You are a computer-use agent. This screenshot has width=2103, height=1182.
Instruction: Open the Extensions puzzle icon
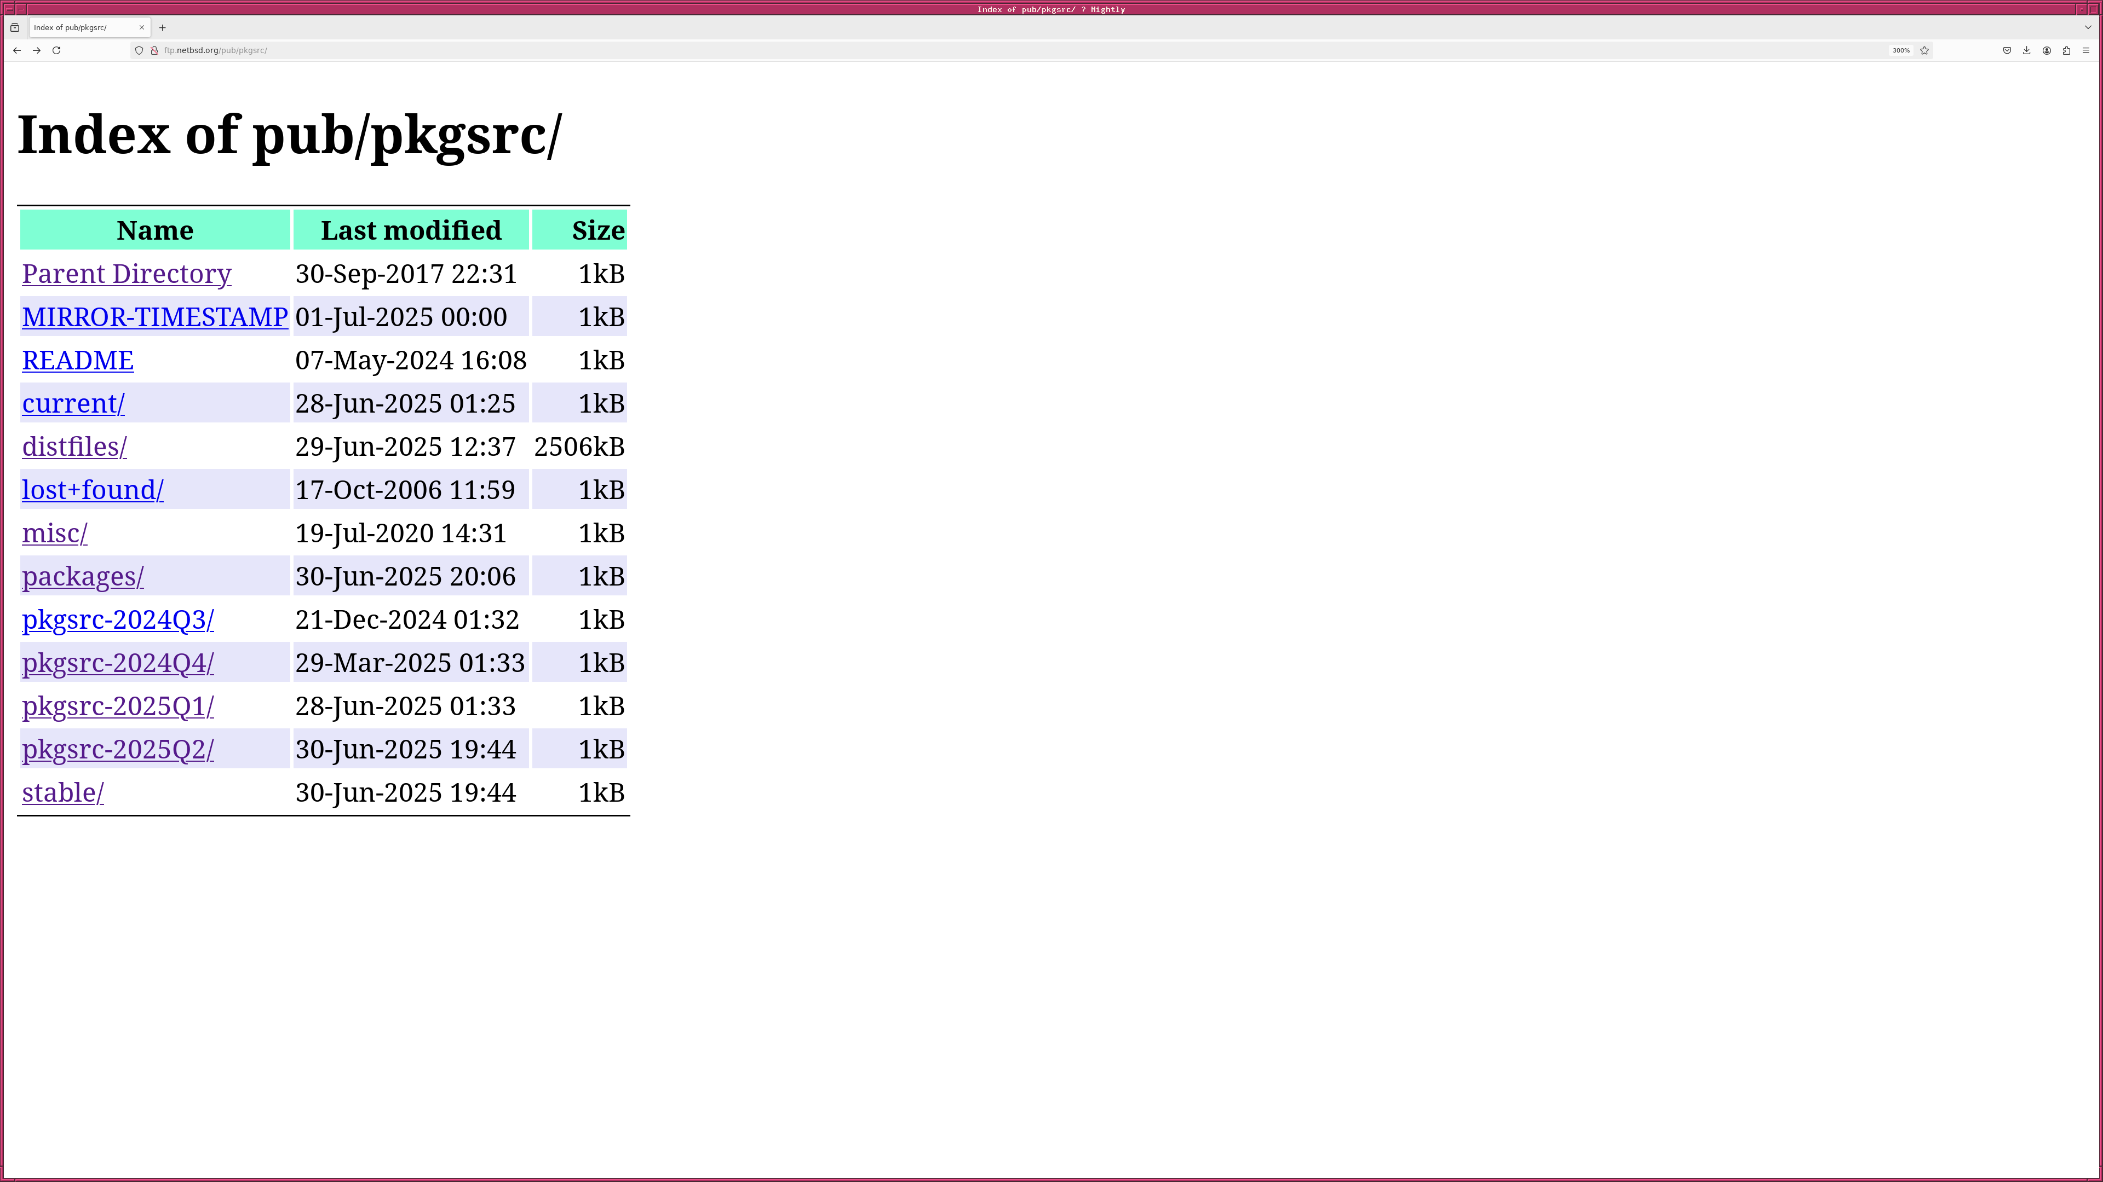click(x=2066, y=50)
